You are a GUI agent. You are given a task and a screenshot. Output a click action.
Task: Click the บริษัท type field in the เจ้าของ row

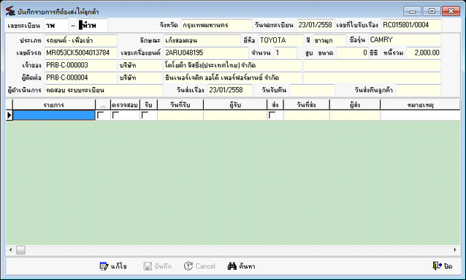click(x=140, y=65)
